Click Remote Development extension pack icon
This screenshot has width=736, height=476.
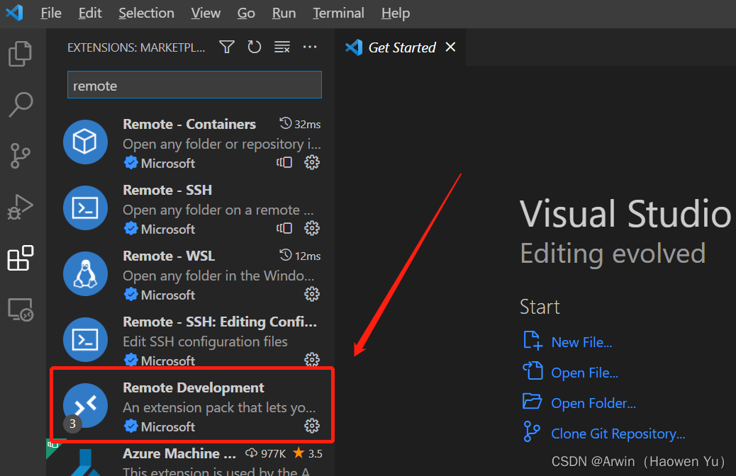coord(85,406)
